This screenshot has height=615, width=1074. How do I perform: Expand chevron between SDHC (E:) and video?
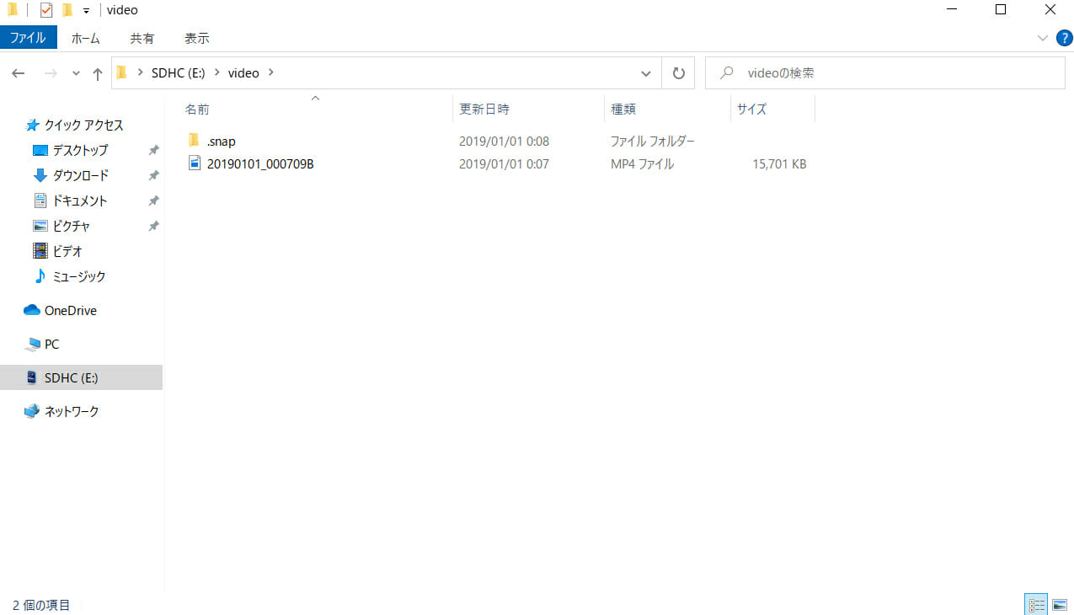(217, 73)
